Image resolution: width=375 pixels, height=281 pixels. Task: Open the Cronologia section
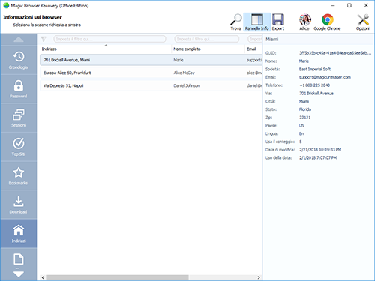(19, 60)
